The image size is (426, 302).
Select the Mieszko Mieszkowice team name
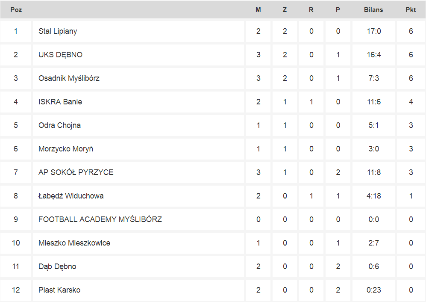pos(74,243)
